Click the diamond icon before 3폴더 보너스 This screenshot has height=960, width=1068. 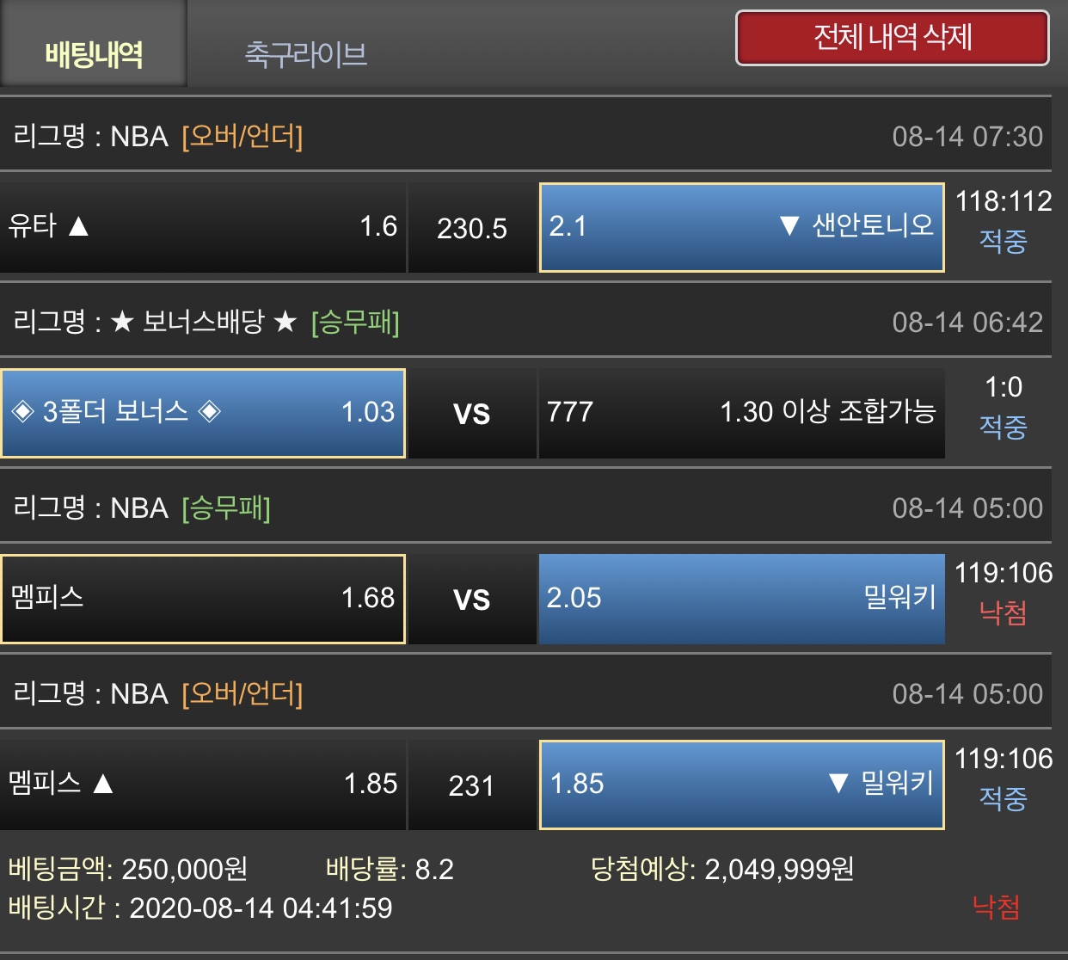point(22,411)
